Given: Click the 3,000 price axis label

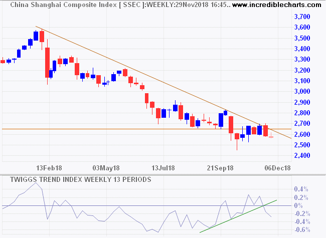Looking at the screenshot, I should tap(302, 91).
